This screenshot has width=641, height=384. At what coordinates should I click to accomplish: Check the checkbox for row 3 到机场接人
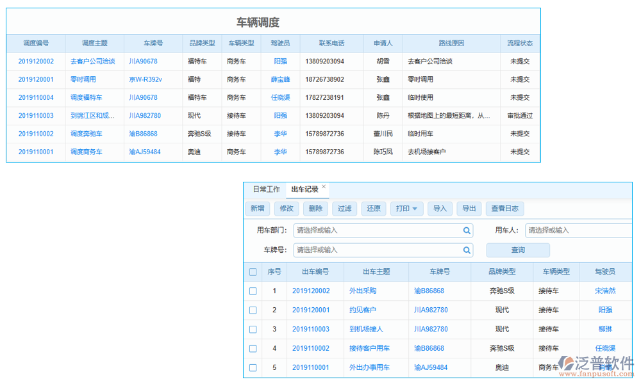253,329
